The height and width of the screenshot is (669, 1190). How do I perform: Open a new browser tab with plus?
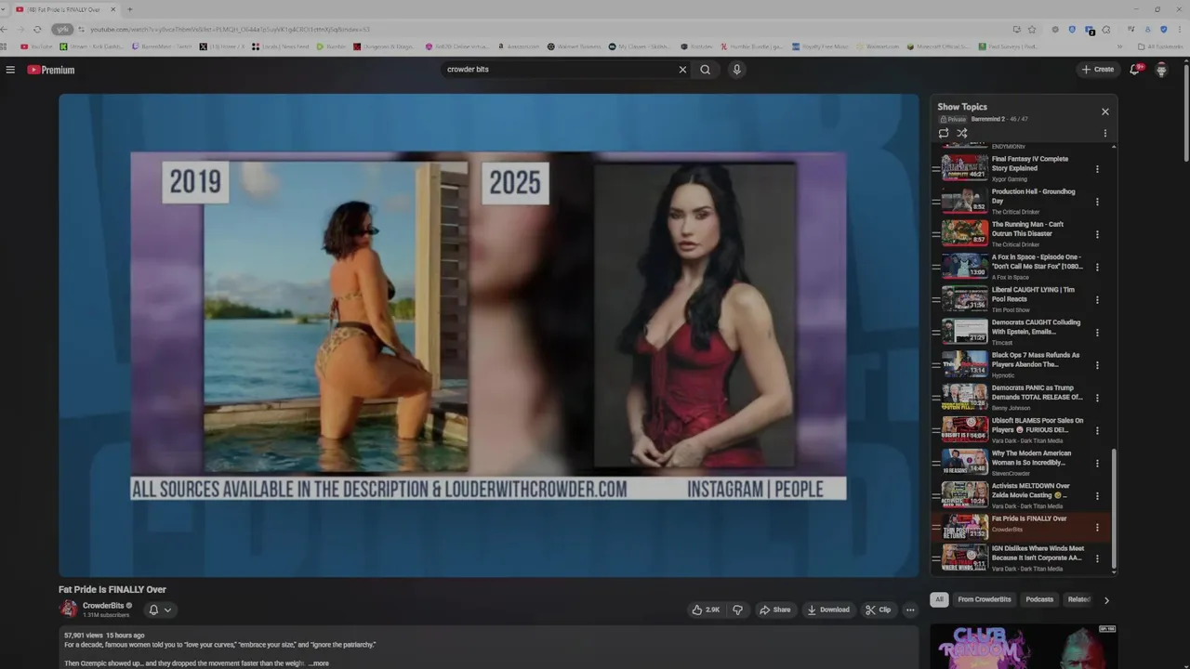tap(129, 9)
